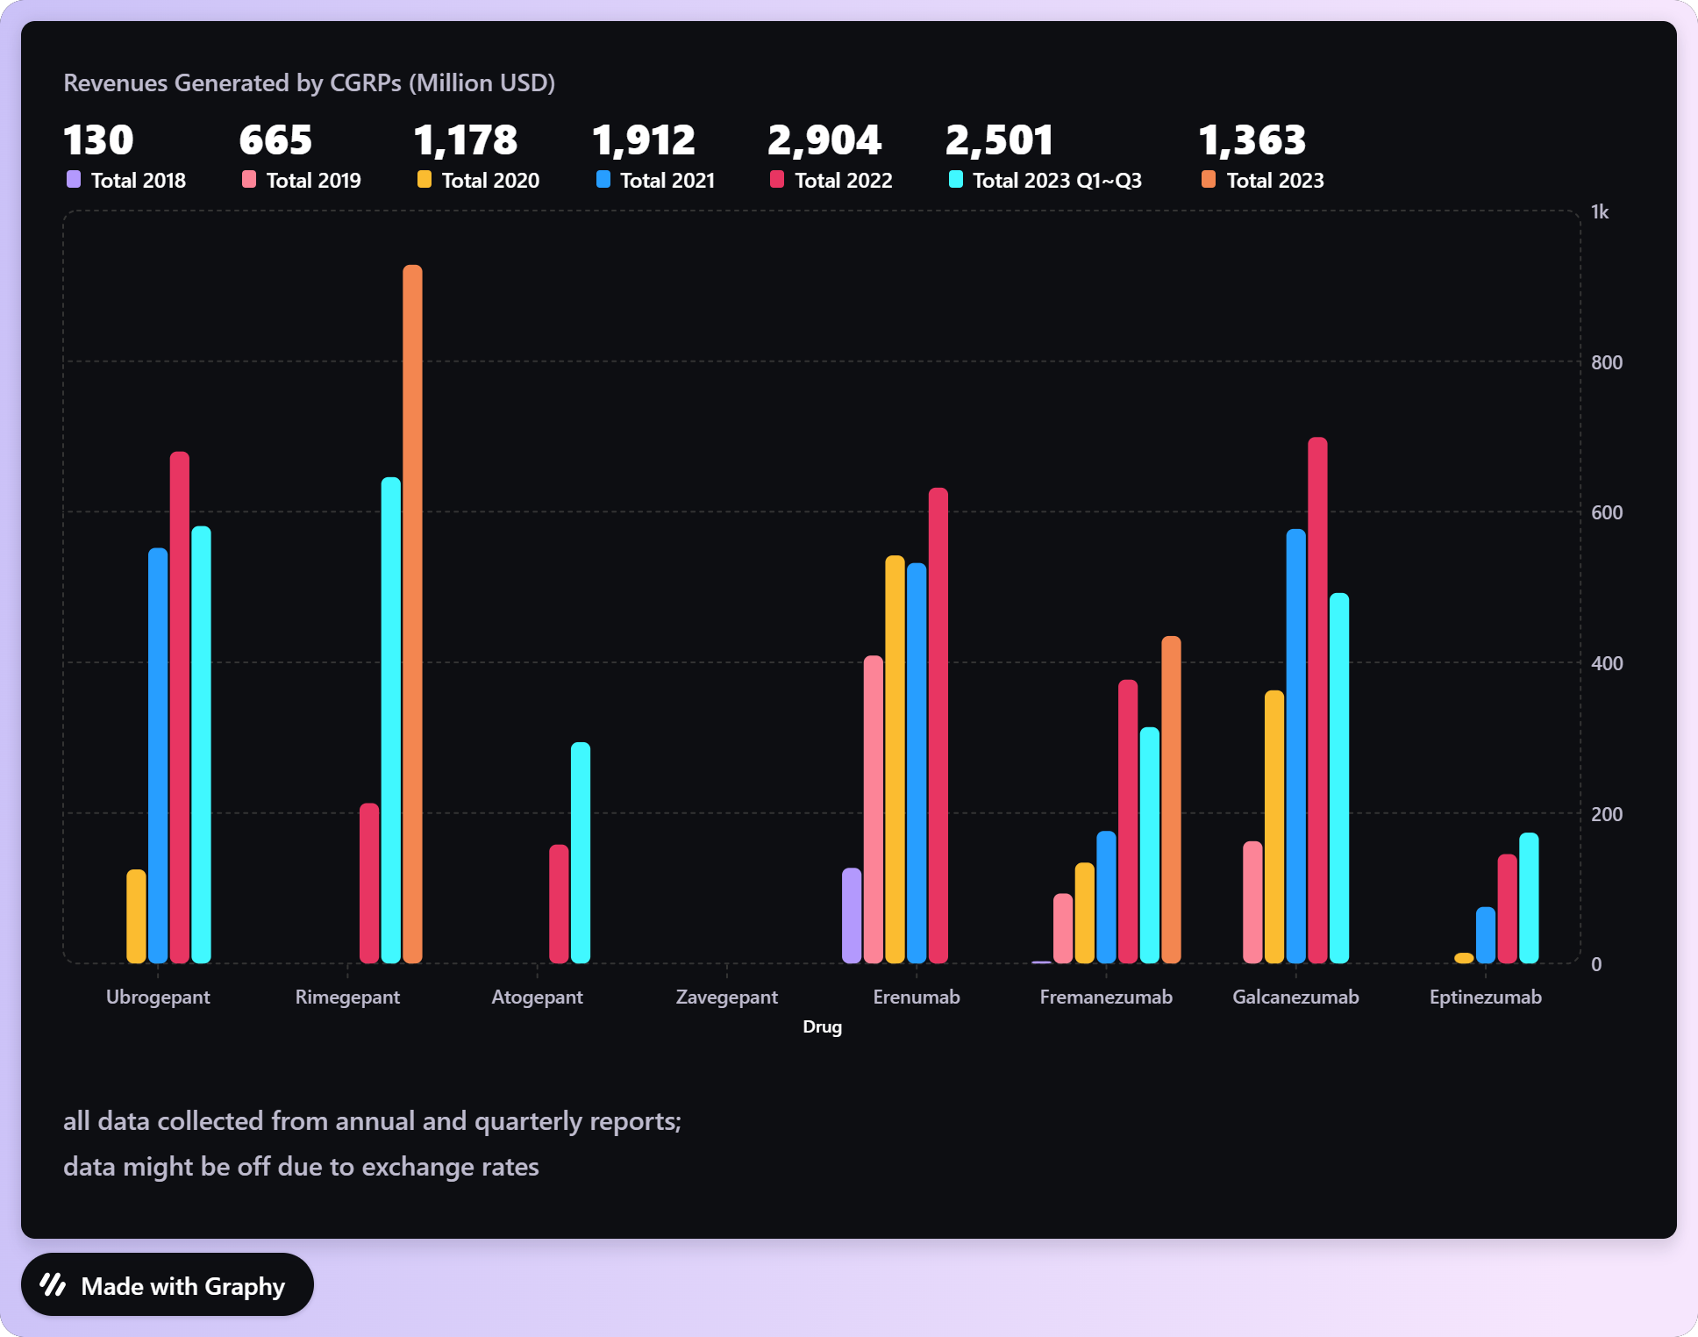Click the Made with Graphy badge
Screen dimensions: 1698x1337
(167, 1284)
